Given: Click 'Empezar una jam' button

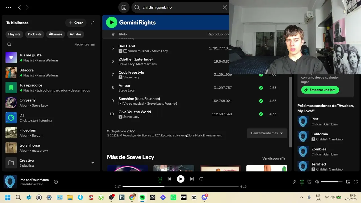Looking at the screenshot, I should tap(320, 90).
